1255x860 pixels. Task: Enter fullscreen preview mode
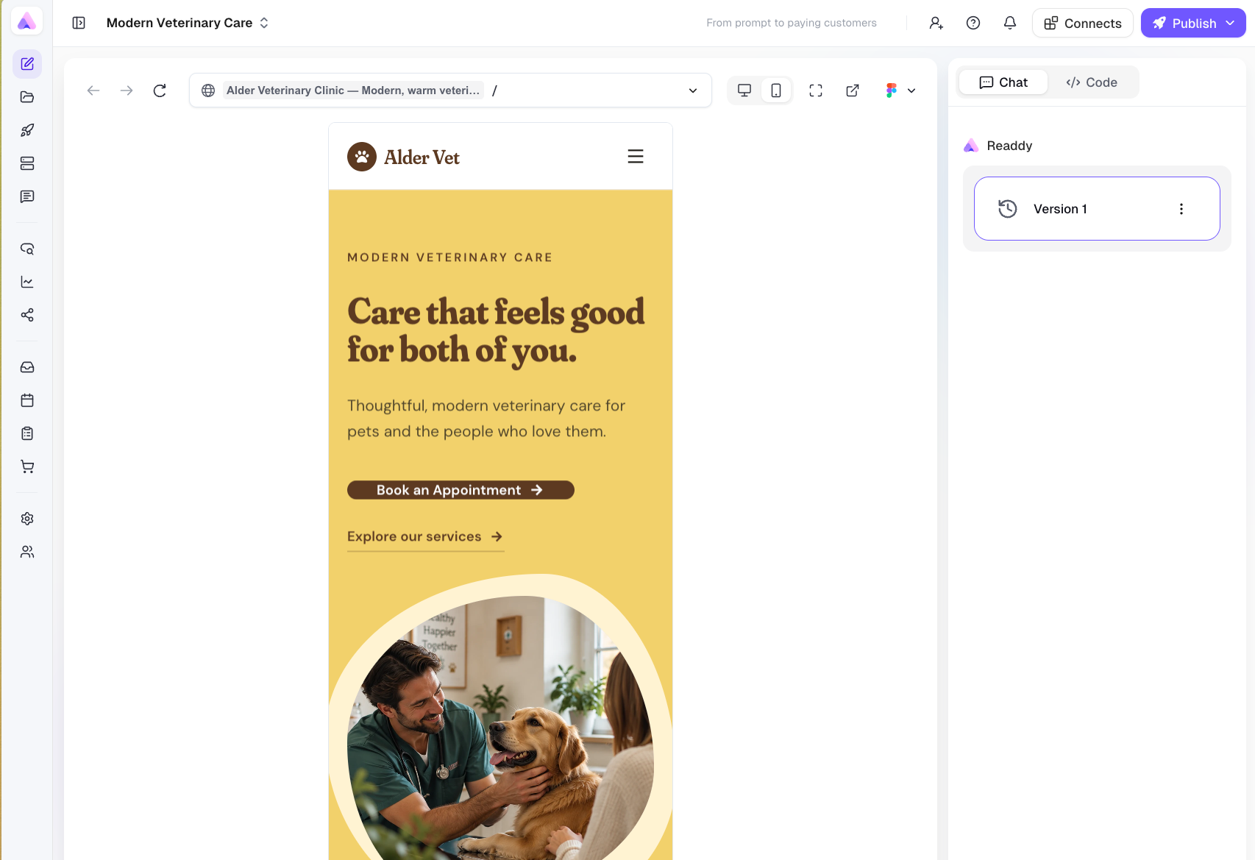(816, 90)
